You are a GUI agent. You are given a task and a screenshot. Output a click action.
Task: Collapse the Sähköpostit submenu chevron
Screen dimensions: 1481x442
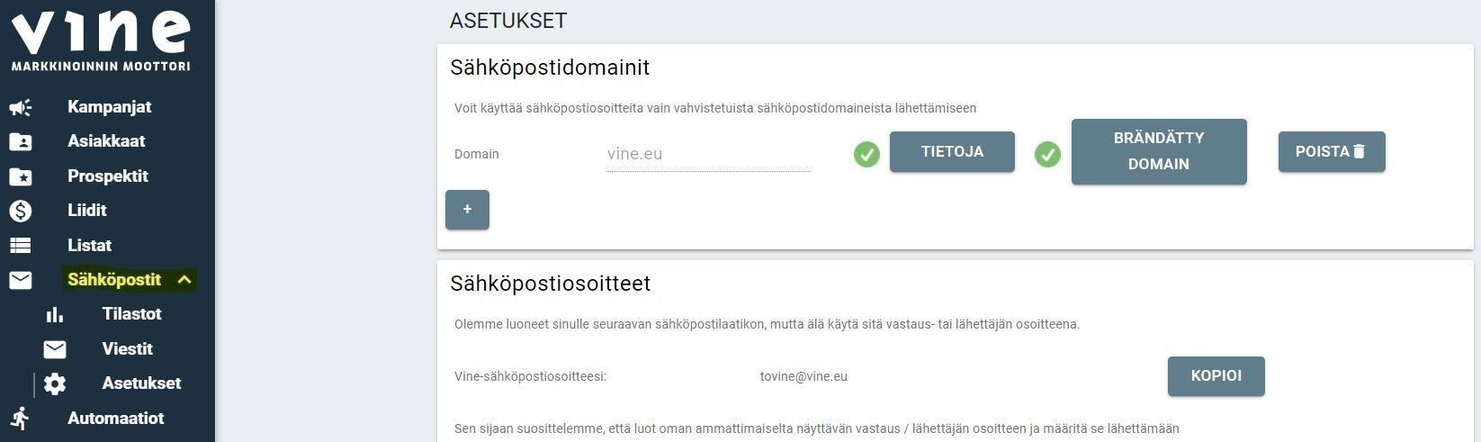(184, 280)
